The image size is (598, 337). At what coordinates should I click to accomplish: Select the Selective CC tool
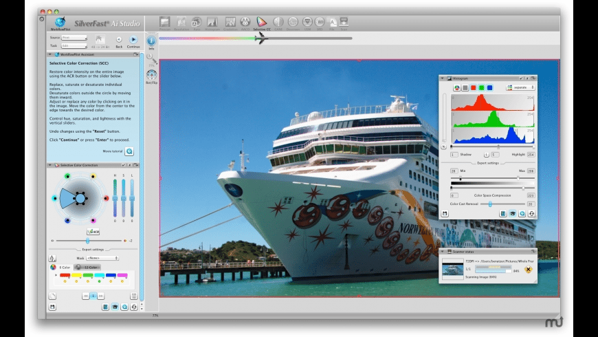click(262, 22)
